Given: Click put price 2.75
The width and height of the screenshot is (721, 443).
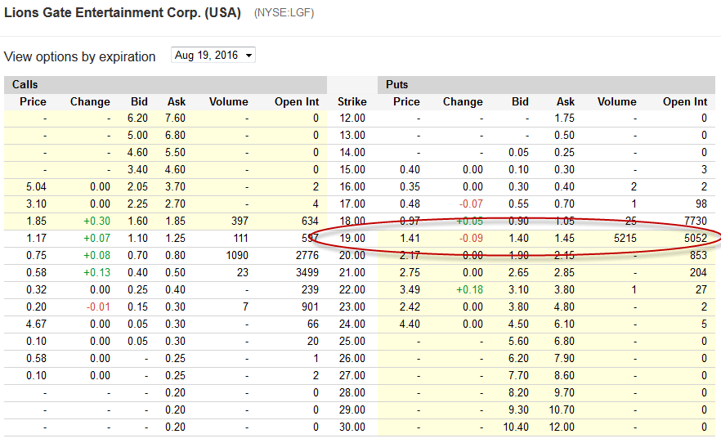Looking at the screenshot, I should pos(410,272).
